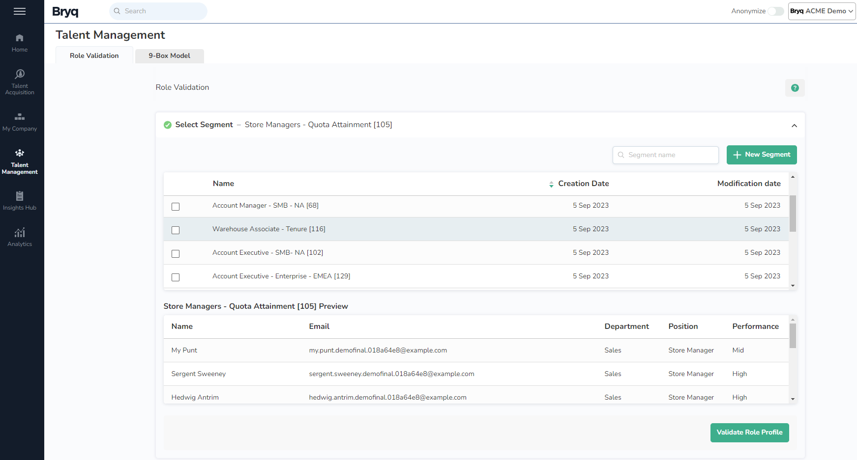Open Insights Hub sidebar icon
857x460 pixels.
coord(20,201)
